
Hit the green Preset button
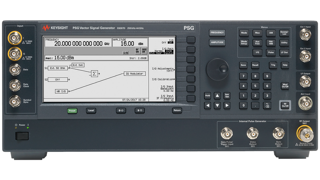[72, 111]
